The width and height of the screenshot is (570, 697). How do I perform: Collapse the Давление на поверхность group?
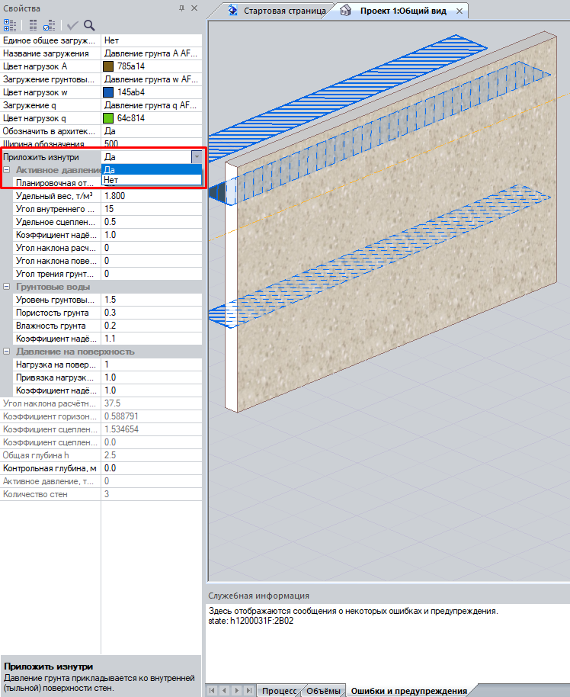[7, 352]
